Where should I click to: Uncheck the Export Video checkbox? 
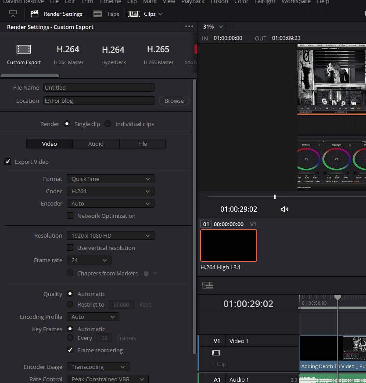point(8,162)
